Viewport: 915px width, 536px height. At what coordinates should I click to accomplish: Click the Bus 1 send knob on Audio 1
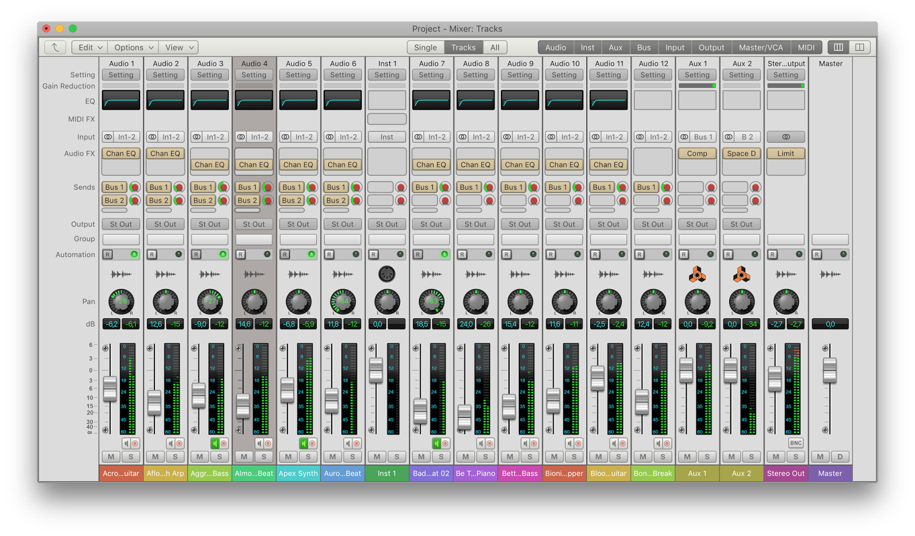coord(135,187)
